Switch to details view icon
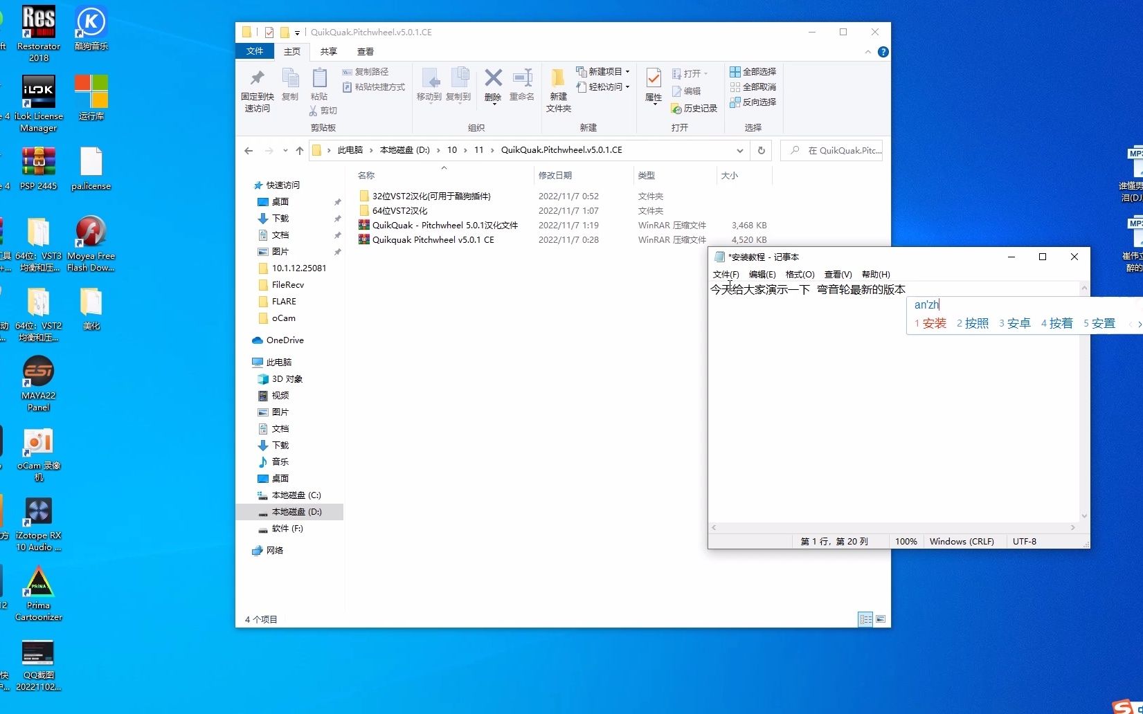The image size is (1143, 714). pos(865,619)
